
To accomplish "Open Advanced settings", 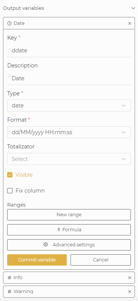I will [x=69, y=245].
